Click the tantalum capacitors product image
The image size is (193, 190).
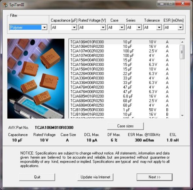pos(36,79)
